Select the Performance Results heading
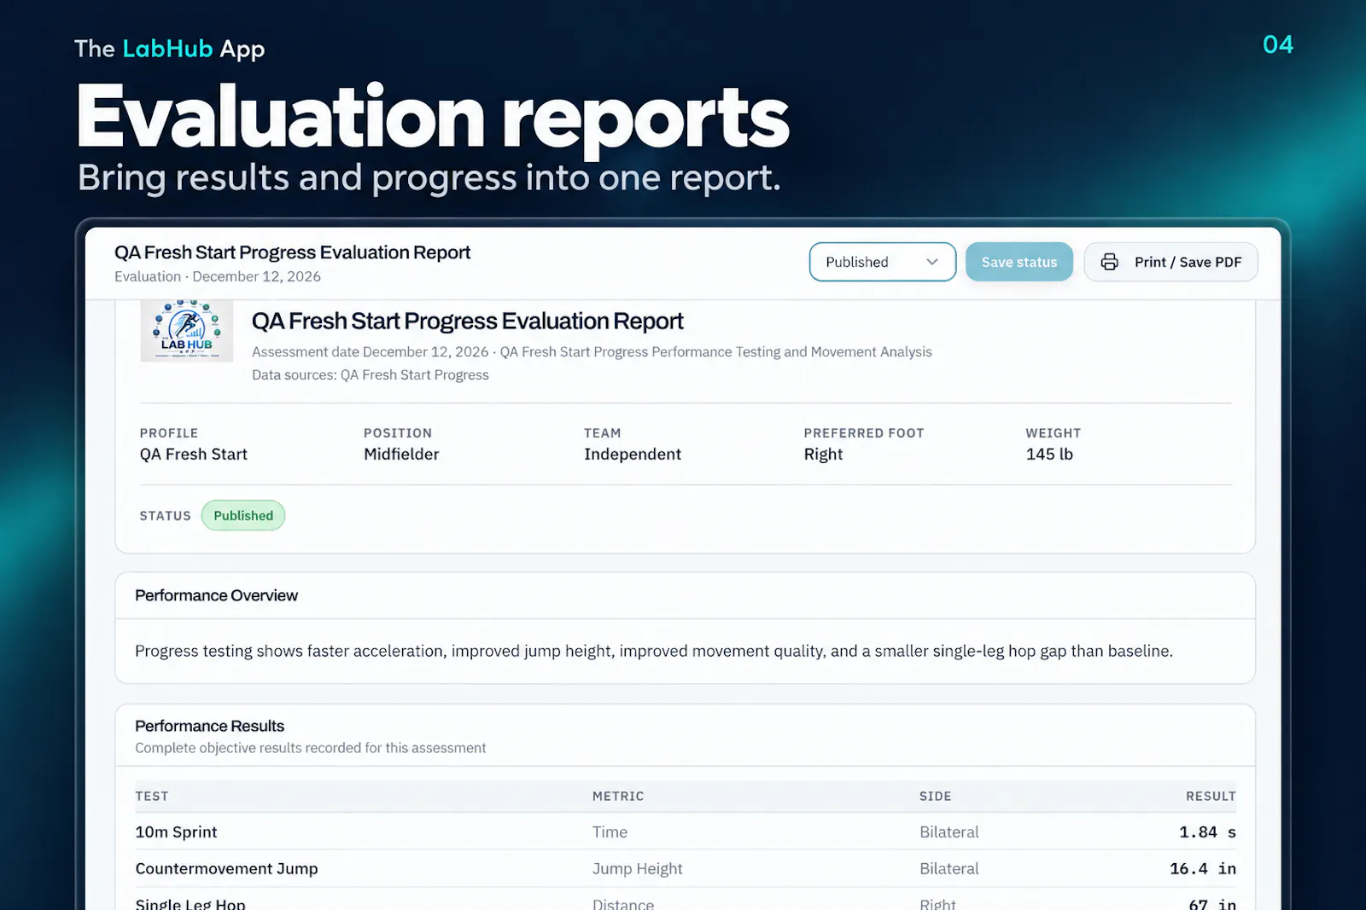The width and height of the screenshot is (1366, 910). coord(209,726)
